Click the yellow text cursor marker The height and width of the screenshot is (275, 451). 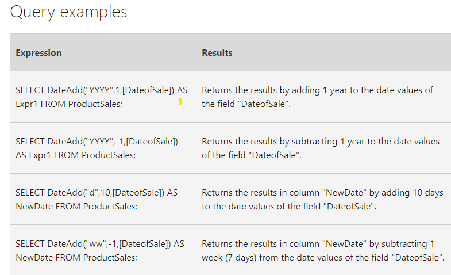click(x=180, y=101)
